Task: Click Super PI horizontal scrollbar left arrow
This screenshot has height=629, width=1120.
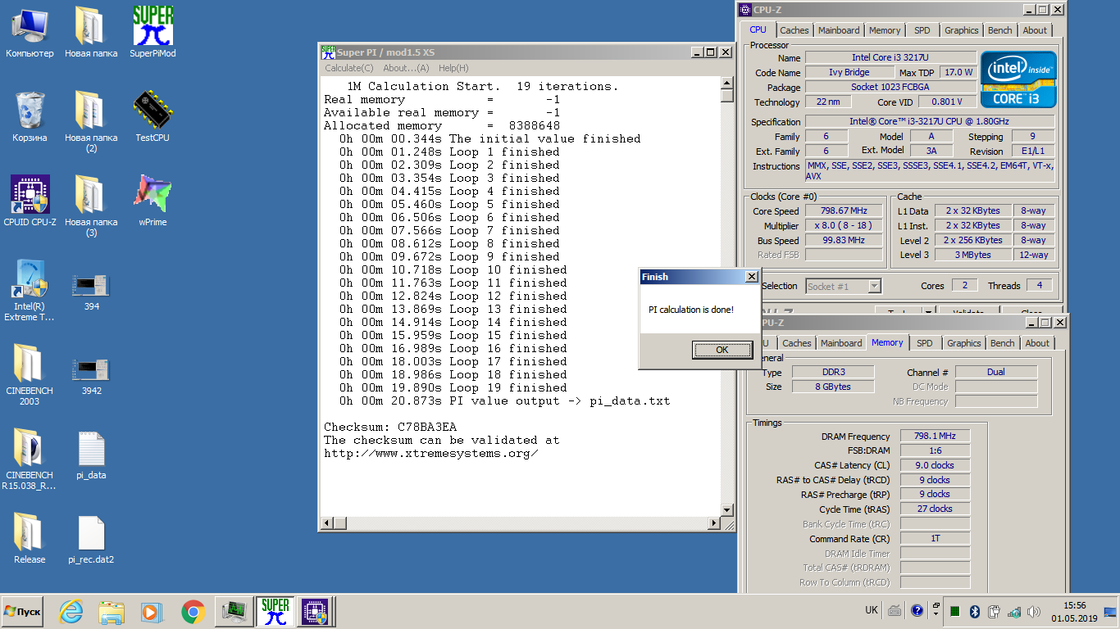Action: click(x=328, y=523)
